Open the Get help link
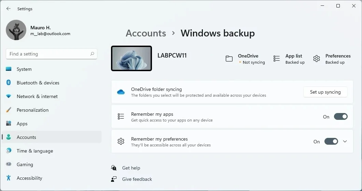Image resolution: width=362 pixels, height=191 pixels. 131,168
